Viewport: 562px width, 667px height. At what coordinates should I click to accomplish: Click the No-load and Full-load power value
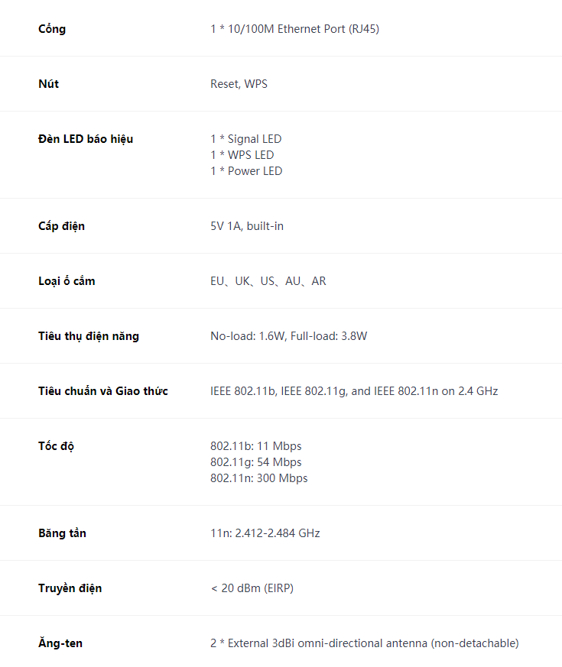tap(288, 336)
